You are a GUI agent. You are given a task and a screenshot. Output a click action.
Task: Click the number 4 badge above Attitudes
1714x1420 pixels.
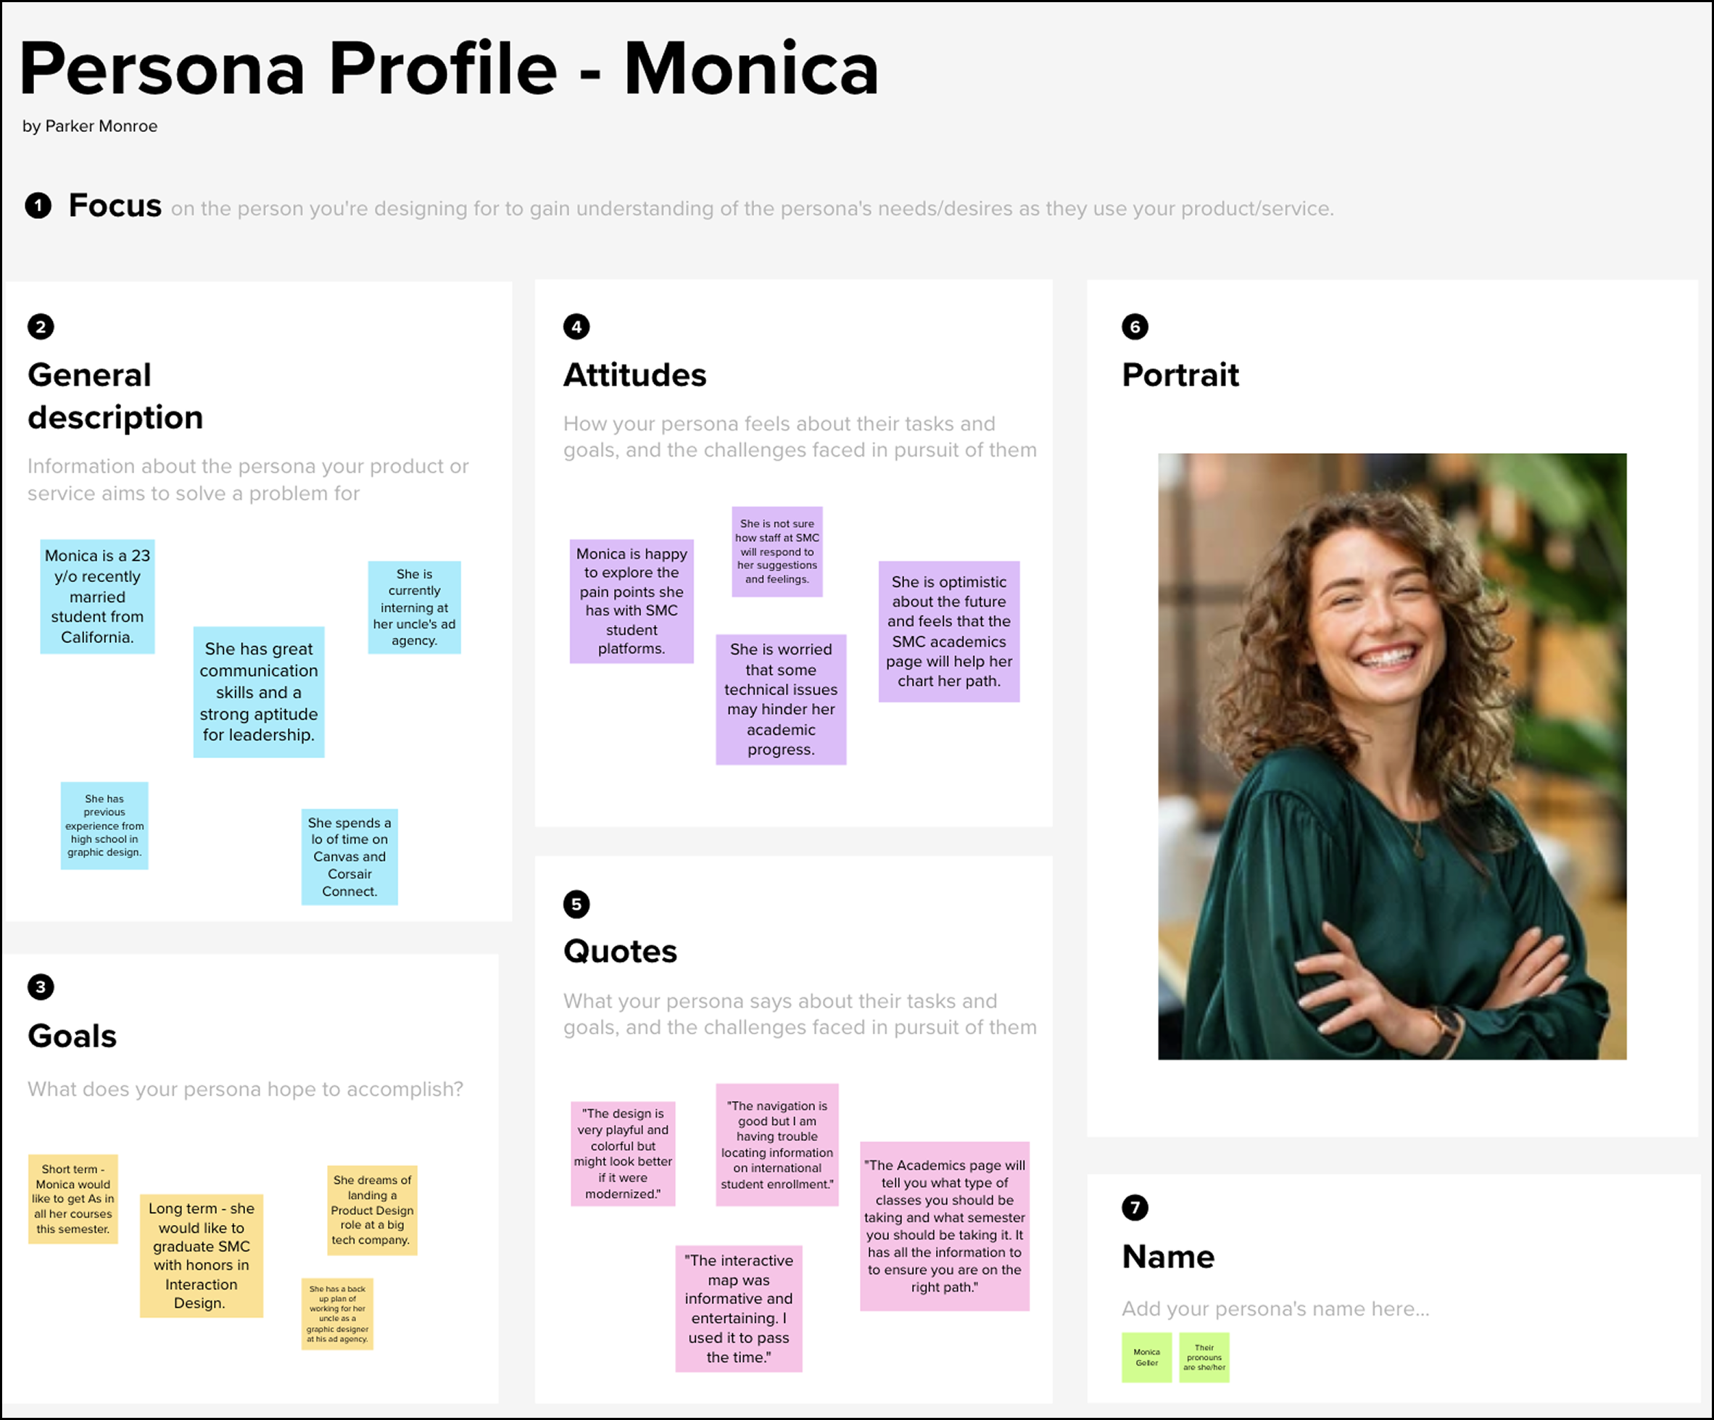(576, 327)
